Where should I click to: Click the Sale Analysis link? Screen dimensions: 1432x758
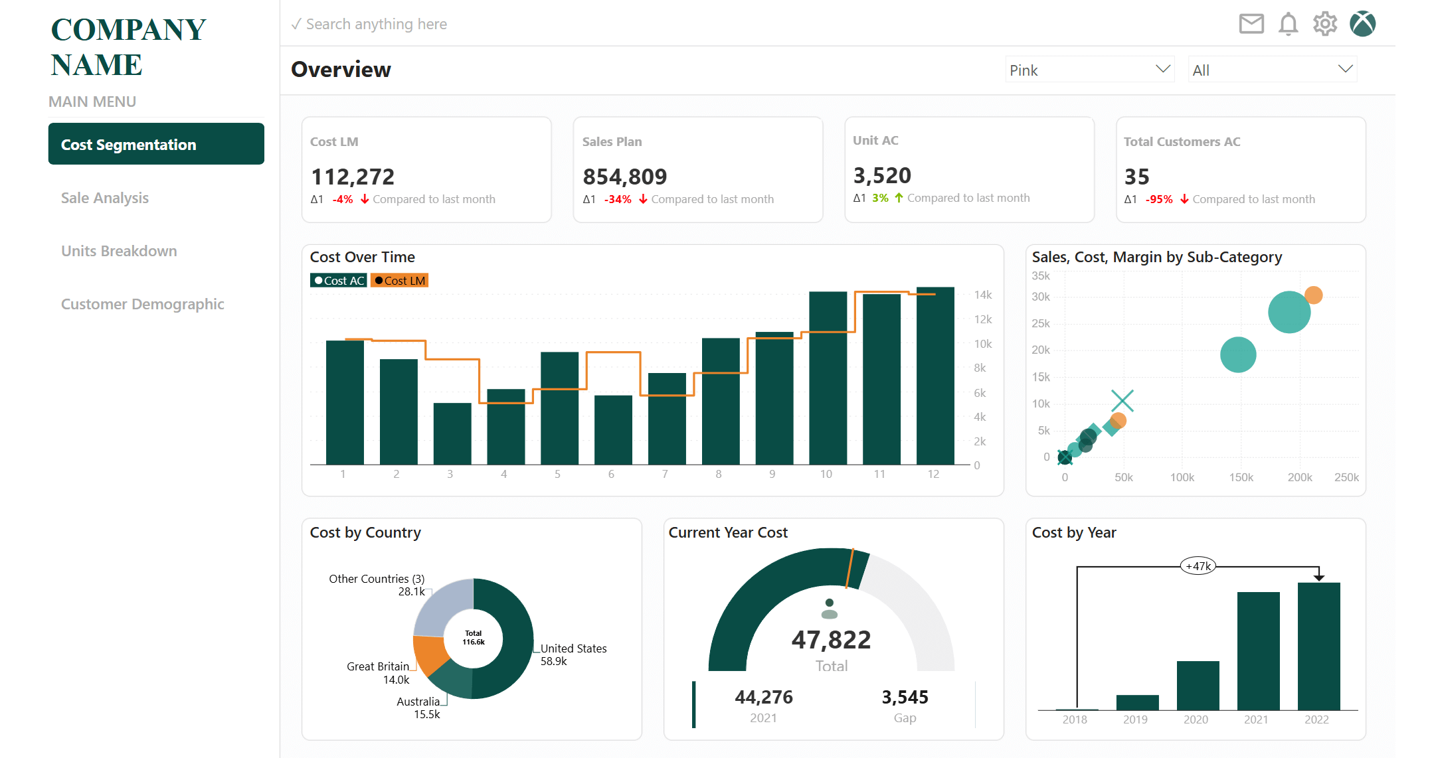(x=105, y=197)
